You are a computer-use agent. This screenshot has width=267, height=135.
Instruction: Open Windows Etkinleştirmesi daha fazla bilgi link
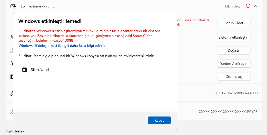click(x=62, y=46)
